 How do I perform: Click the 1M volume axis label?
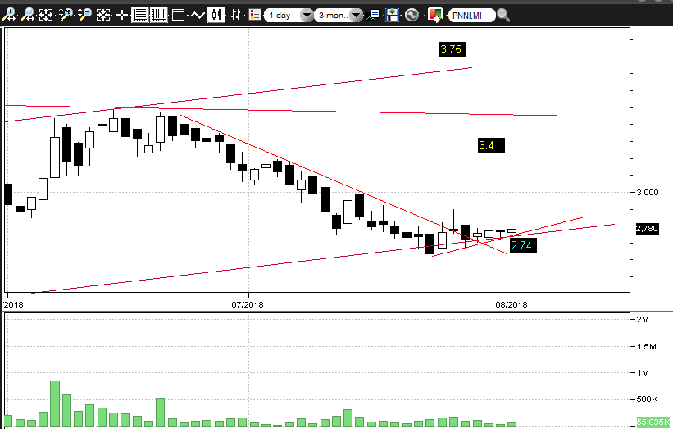pos(643,372)
